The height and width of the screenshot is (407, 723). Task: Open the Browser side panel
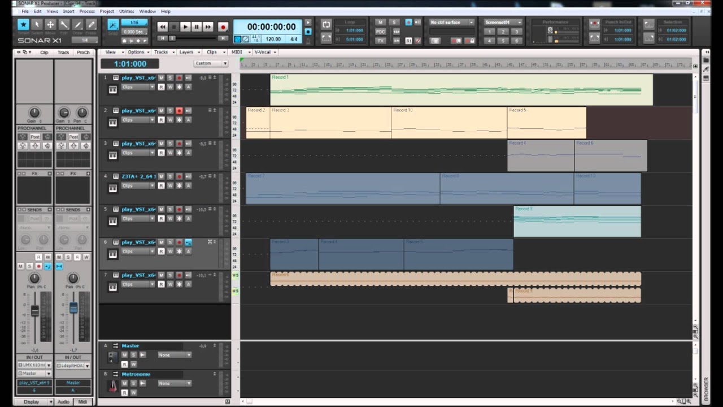tap(706, 389)
